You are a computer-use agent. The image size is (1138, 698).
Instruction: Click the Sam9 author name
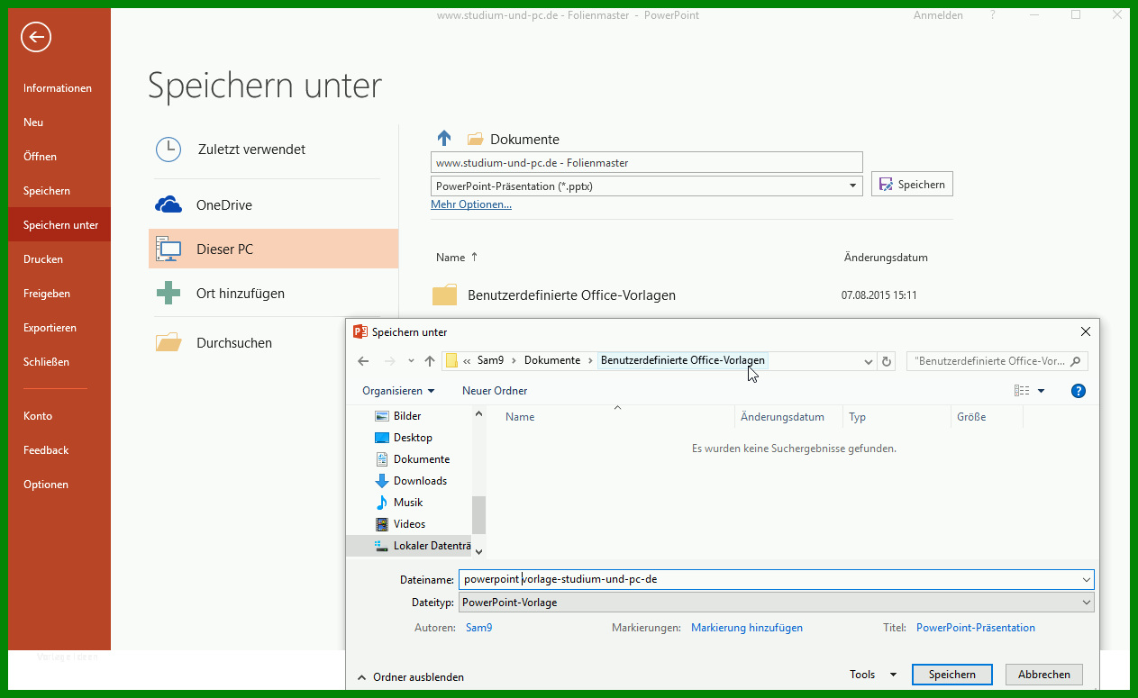click(478, 628)
